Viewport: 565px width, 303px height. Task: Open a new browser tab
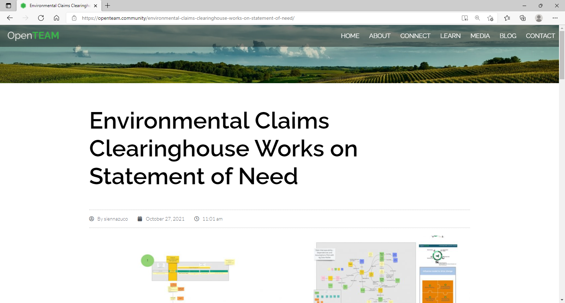[x=108, y=6]
